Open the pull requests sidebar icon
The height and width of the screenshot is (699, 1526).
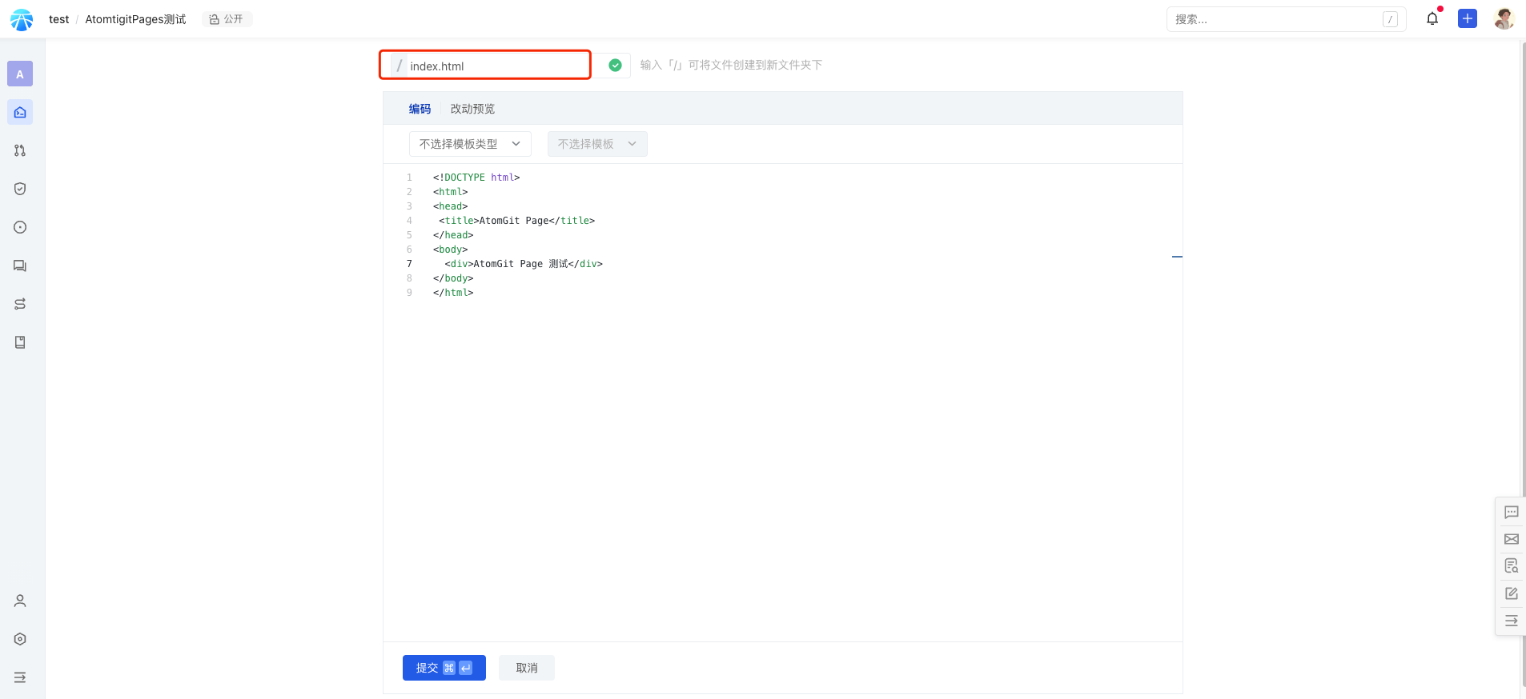click(20, 150)
